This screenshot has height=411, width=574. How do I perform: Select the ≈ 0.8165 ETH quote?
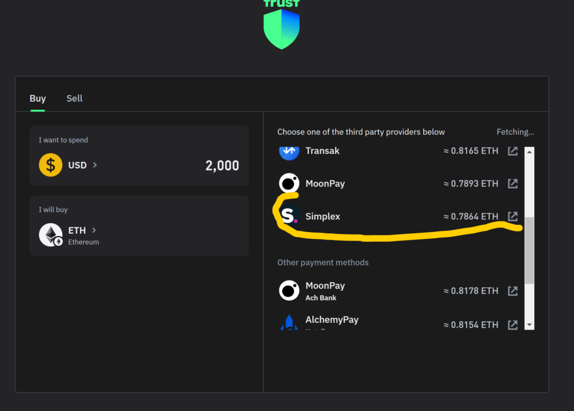[471, 151]
